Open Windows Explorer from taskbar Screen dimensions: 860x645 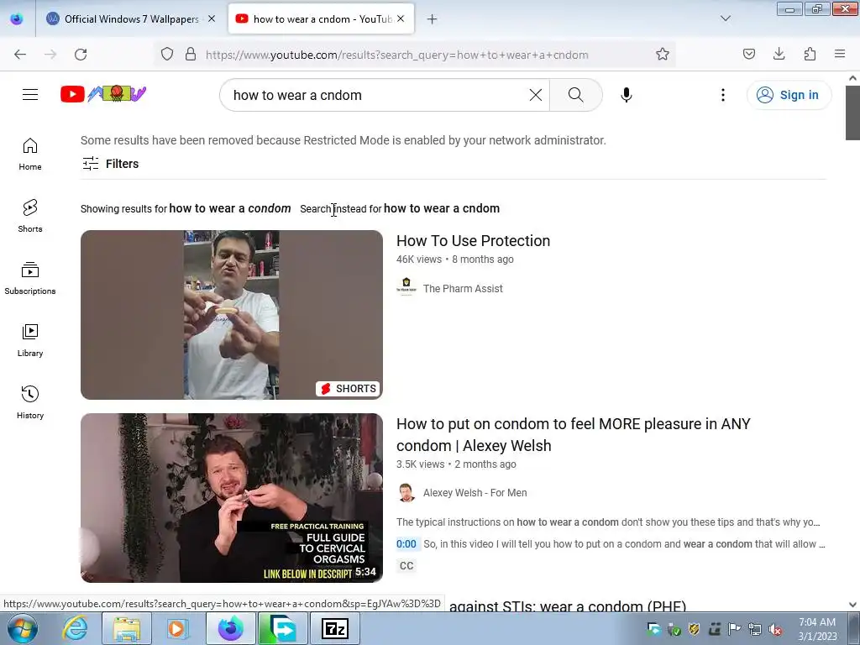(127, 628)
